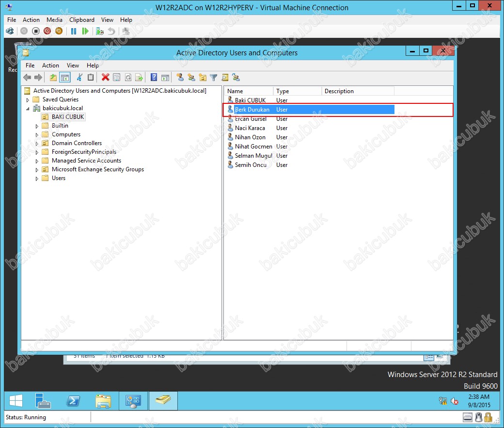
Task: Click the green Reset VM icon
Action: [x=85, y=31]
